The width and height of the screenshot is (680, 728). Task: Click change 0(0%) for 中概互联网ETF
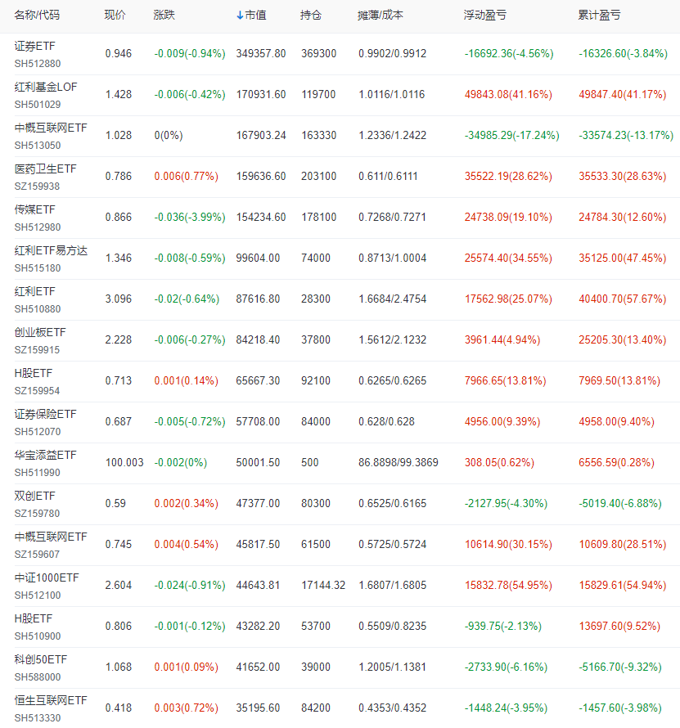pos(169,135)
